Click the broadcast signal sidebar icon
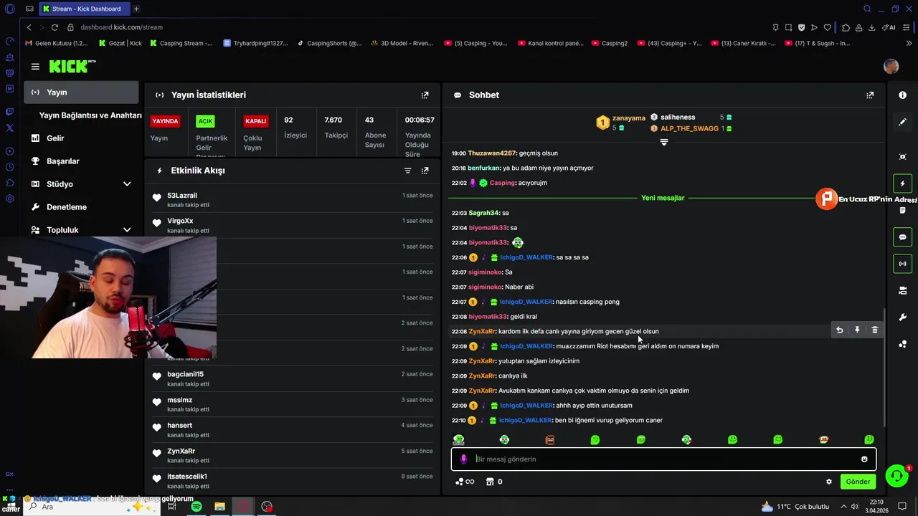Viewport: 918px width, 516px height. 902,264
